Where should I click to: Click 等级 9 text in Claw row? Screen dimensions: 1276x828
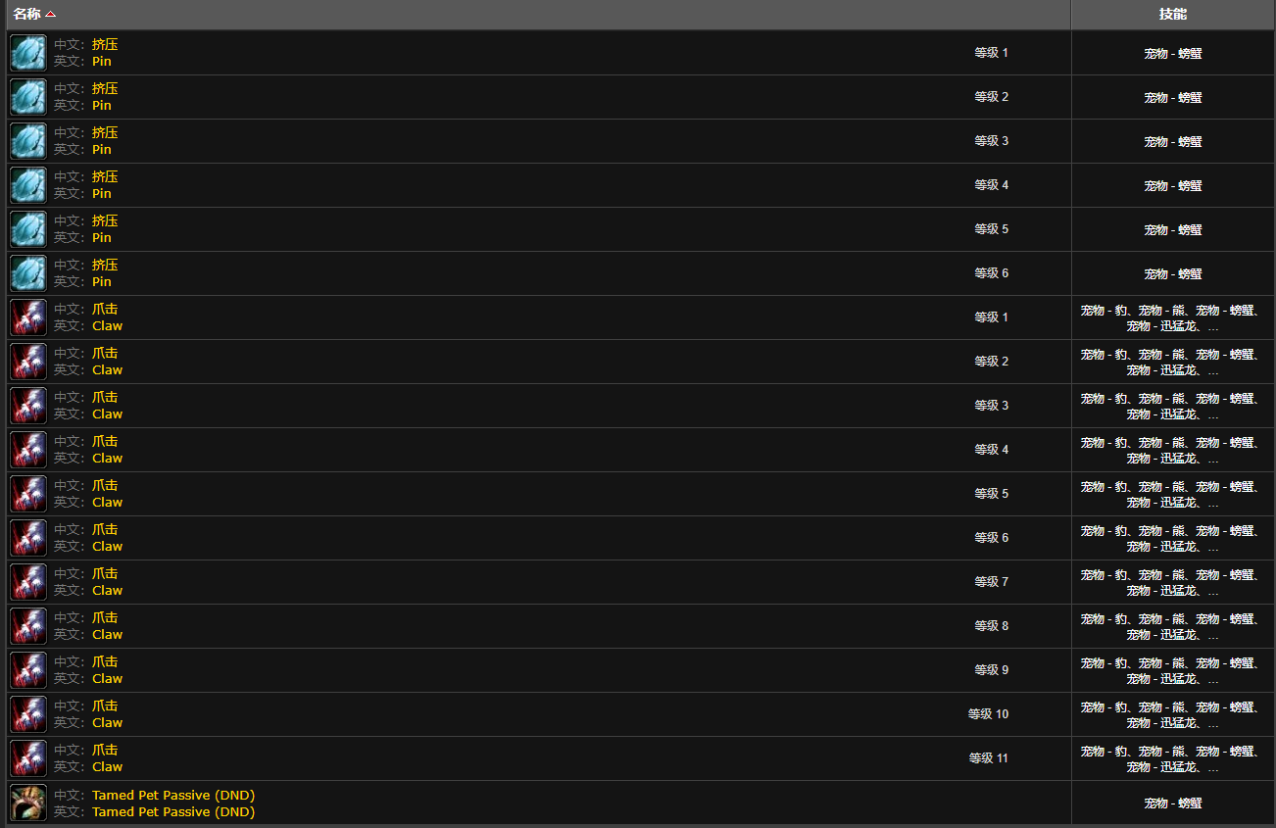click(x=991, y=670)
